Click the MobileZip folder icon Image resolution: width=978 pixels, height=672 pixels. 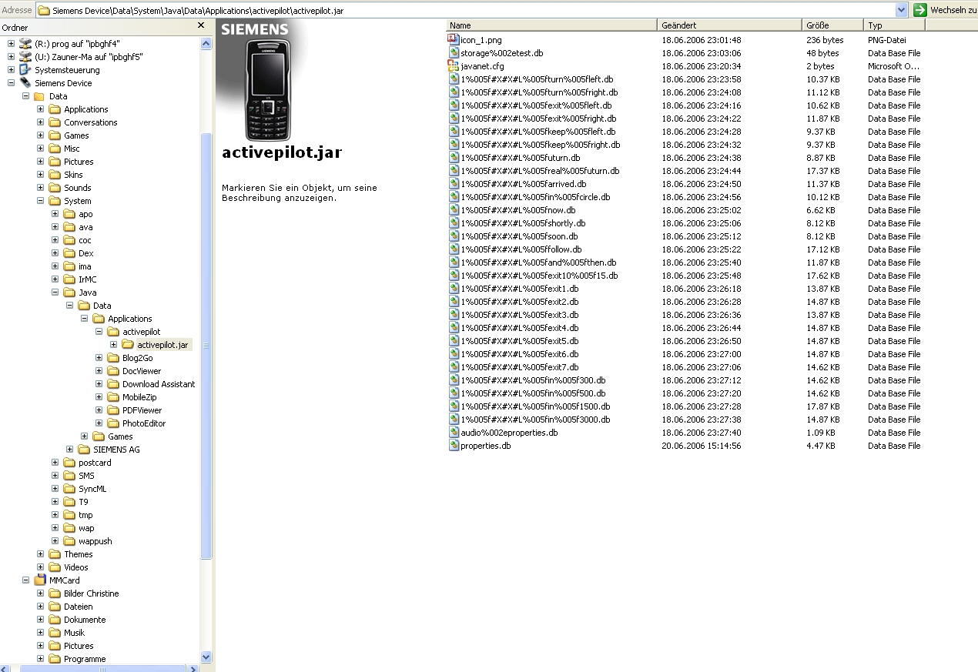(x=113, y=397)
